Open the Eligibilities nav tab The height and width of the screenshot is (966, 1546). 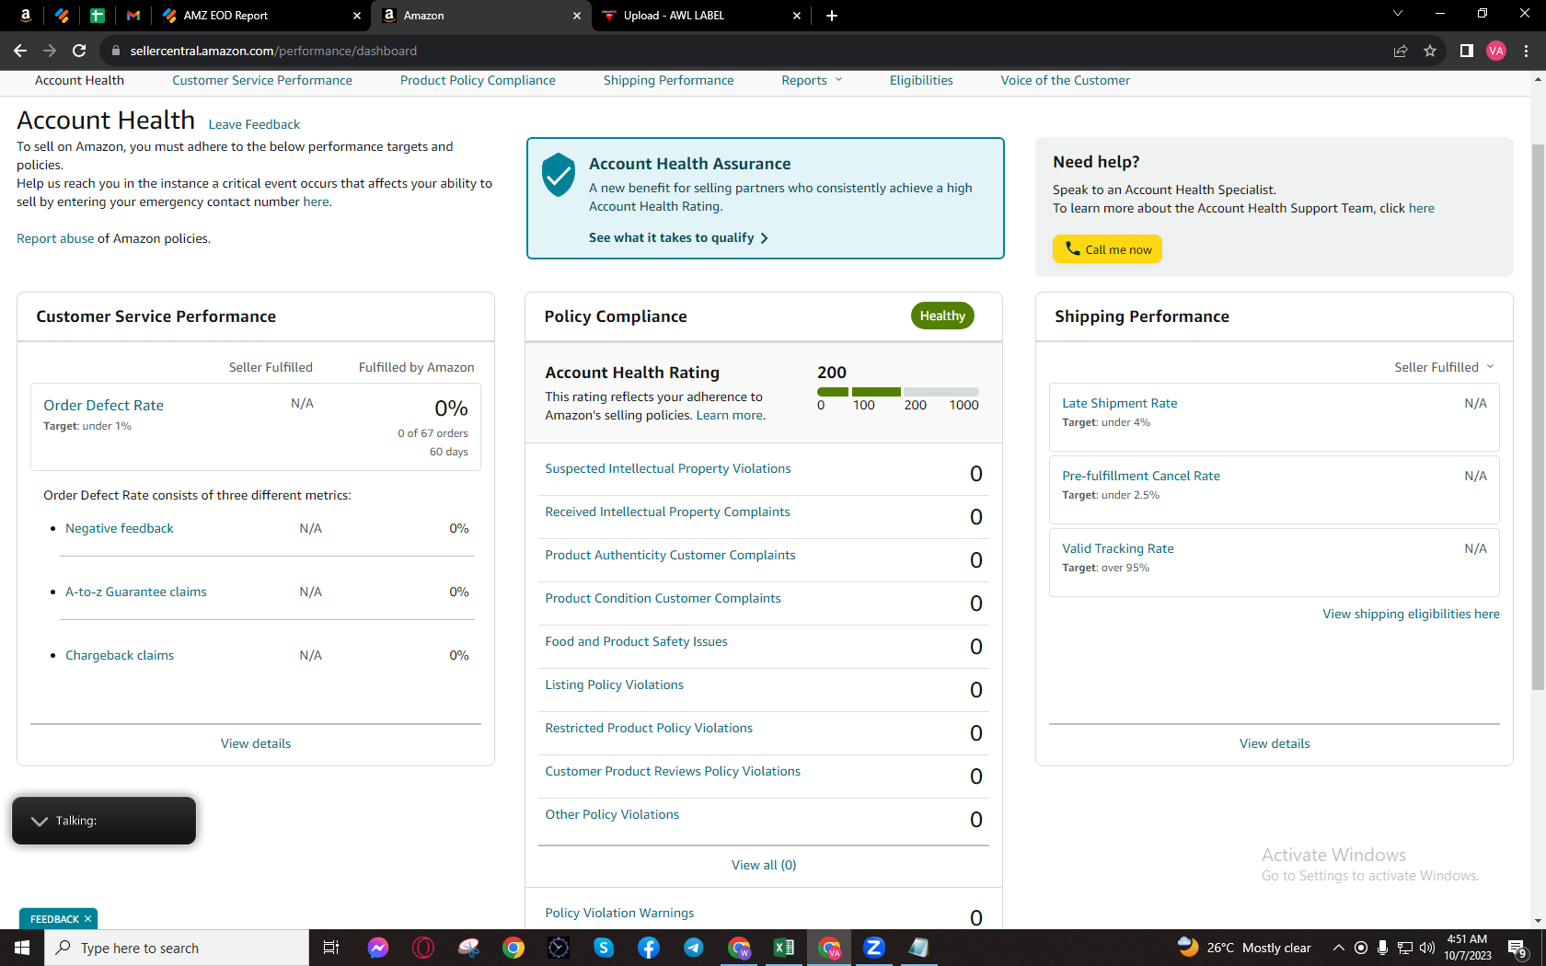(921, 80)
